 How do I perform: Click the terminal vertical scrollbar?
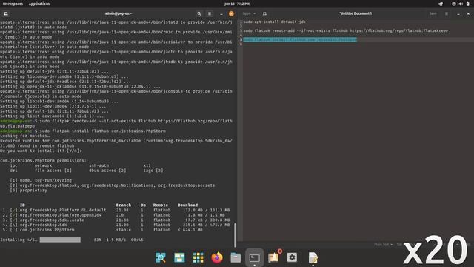coord(236,235)
